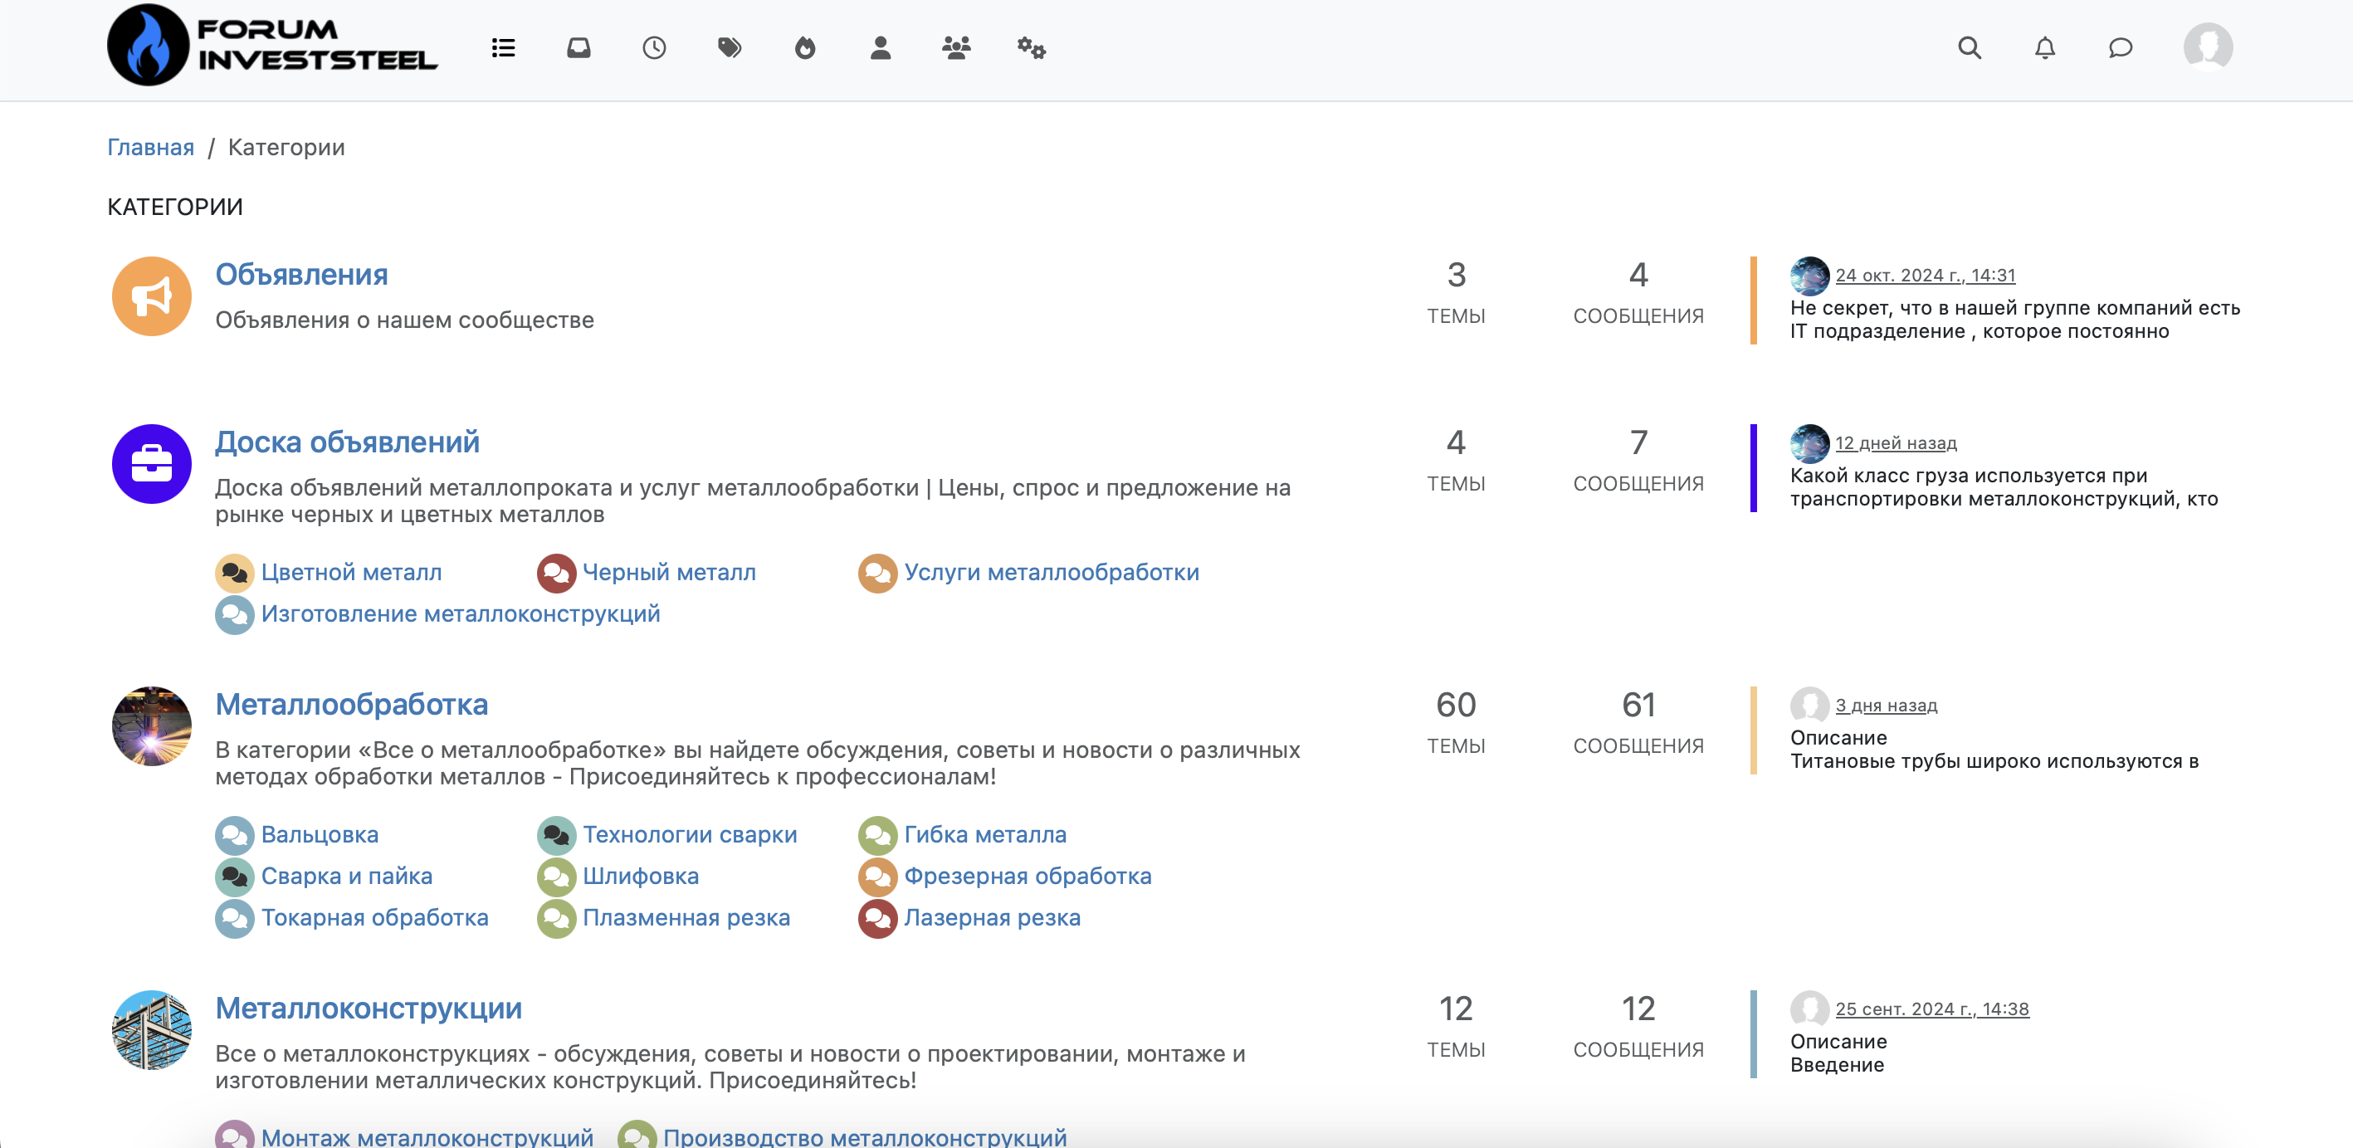Click the Плазменная резка subcategory icon
This screenshot has height=1148, width=2353.
556,918
